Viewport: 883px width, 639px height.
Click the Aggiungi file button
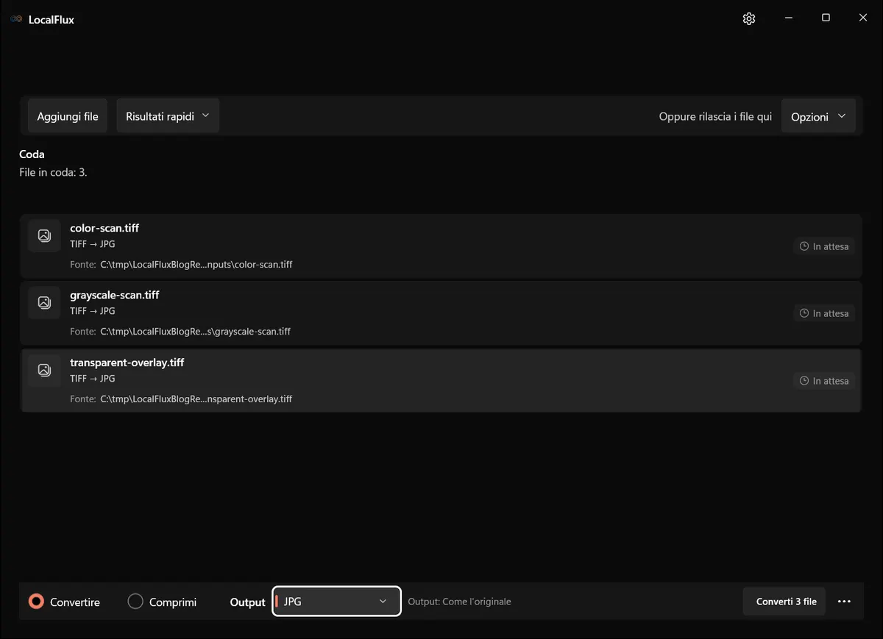[x=68, y=116]
